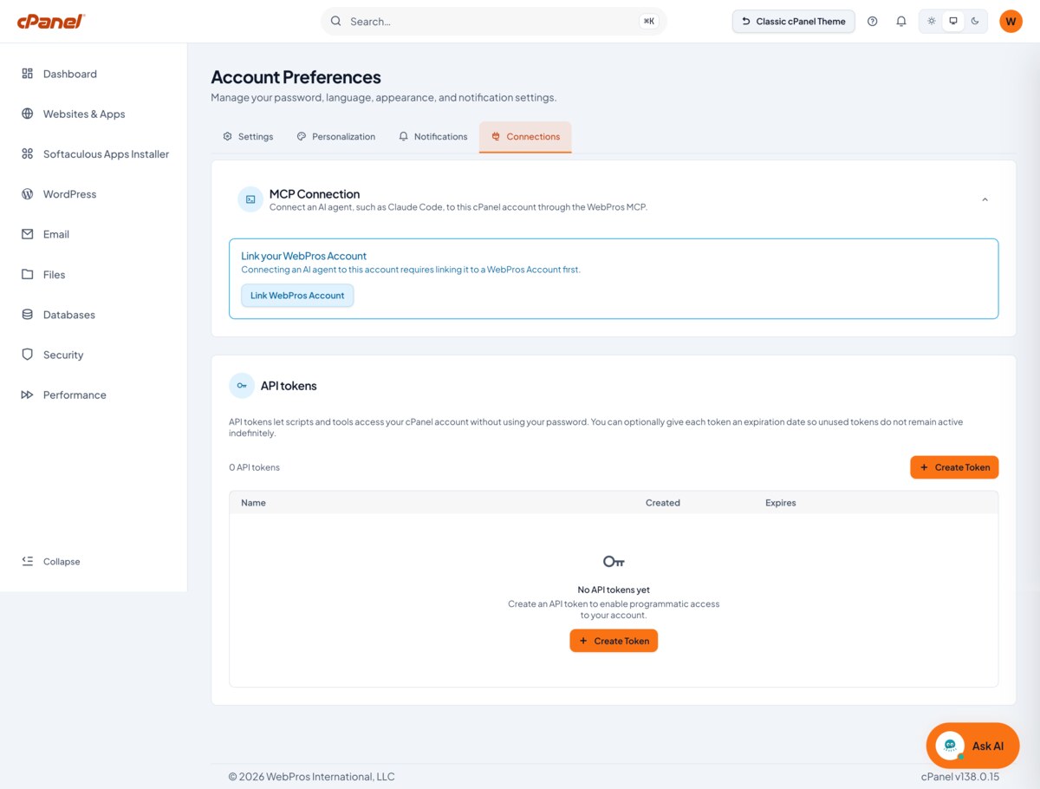The image size is (1040, 789).
Task: Select system theme monitor icon
Action: (953, 22)
